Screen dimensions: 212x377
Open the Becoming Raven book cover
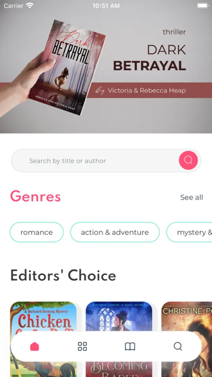119,339
